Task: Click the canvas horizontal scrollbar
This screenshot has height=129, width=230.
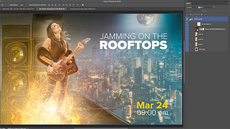Action: [101, 128]
